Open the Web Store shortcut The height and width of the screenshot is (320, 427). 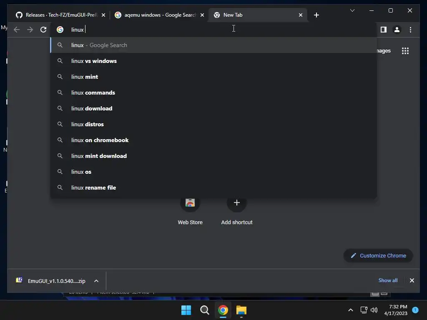[x=190, y=211]
